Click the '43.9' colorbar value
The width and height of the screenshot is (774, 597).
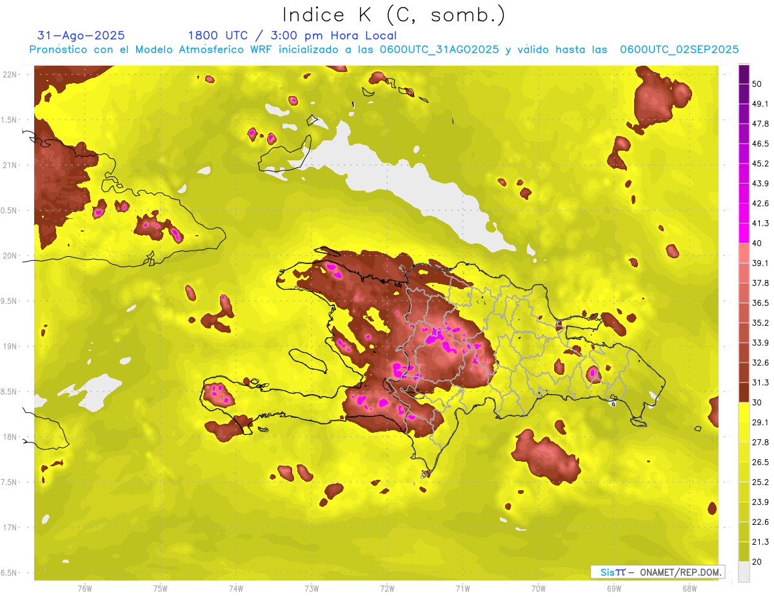pyautogui.click(x=760, y=184)
